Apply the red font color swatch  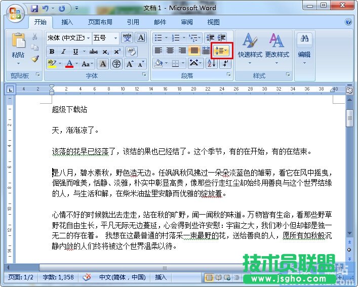click(x=69, y=64)
